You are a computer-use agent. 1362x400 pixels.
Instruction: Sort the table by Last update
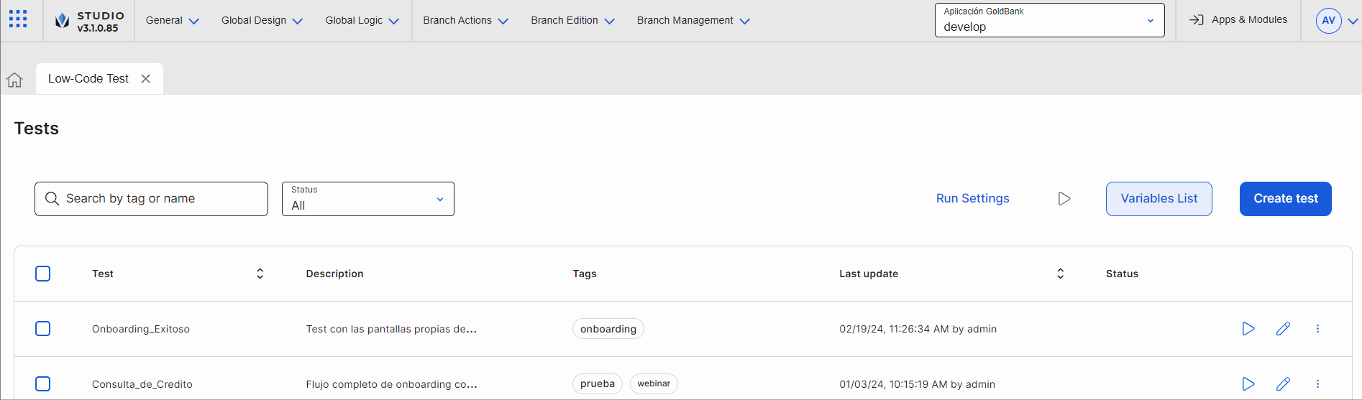pyautogui.click(x=1060, y=274)
